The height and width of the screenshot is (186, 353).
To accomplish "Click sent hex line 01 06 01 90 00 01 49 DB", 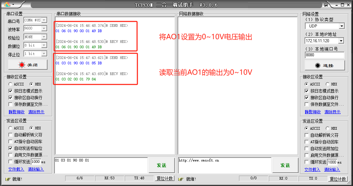I will (79, 31).
